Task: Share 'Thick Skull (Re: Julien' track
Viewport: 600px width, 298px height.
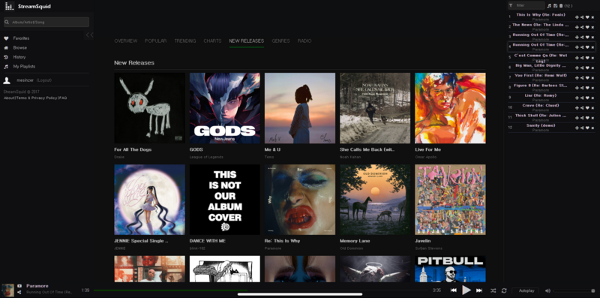Action: 582,118
